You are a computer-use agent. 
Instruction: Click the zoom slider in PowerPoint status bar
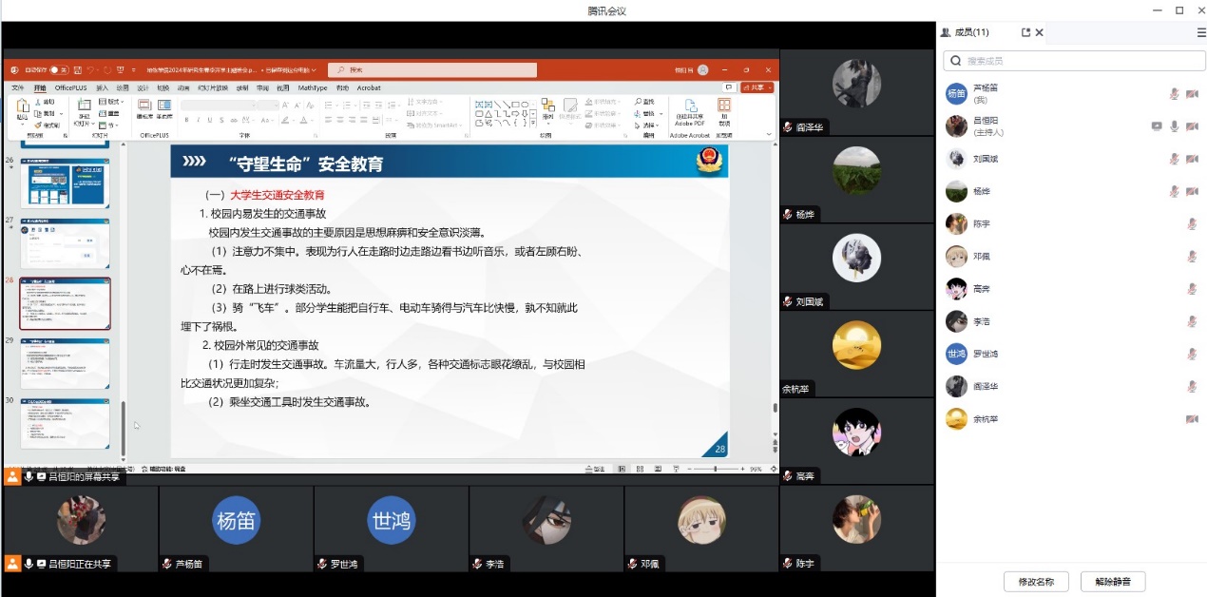[716, 469]
